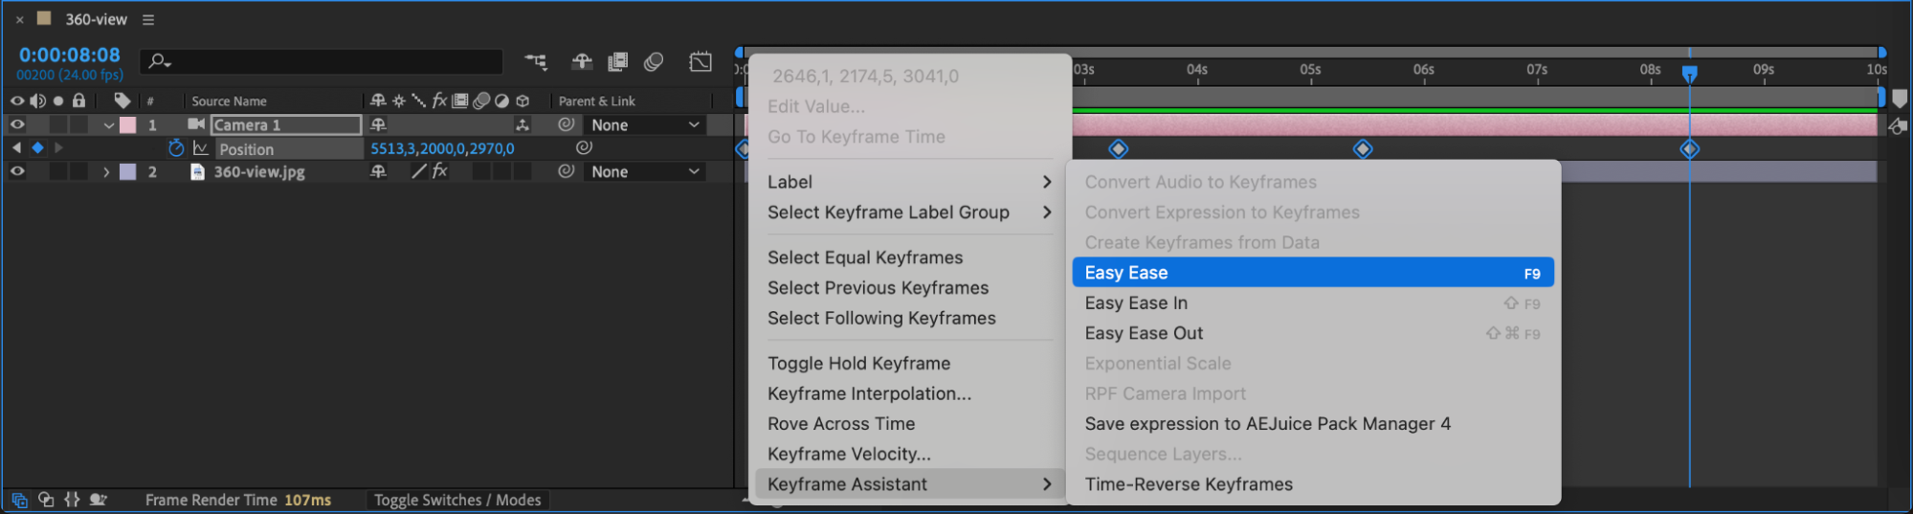
Task: Choose Easy Ease from the submenu
Action: (x=1311, y=273)
